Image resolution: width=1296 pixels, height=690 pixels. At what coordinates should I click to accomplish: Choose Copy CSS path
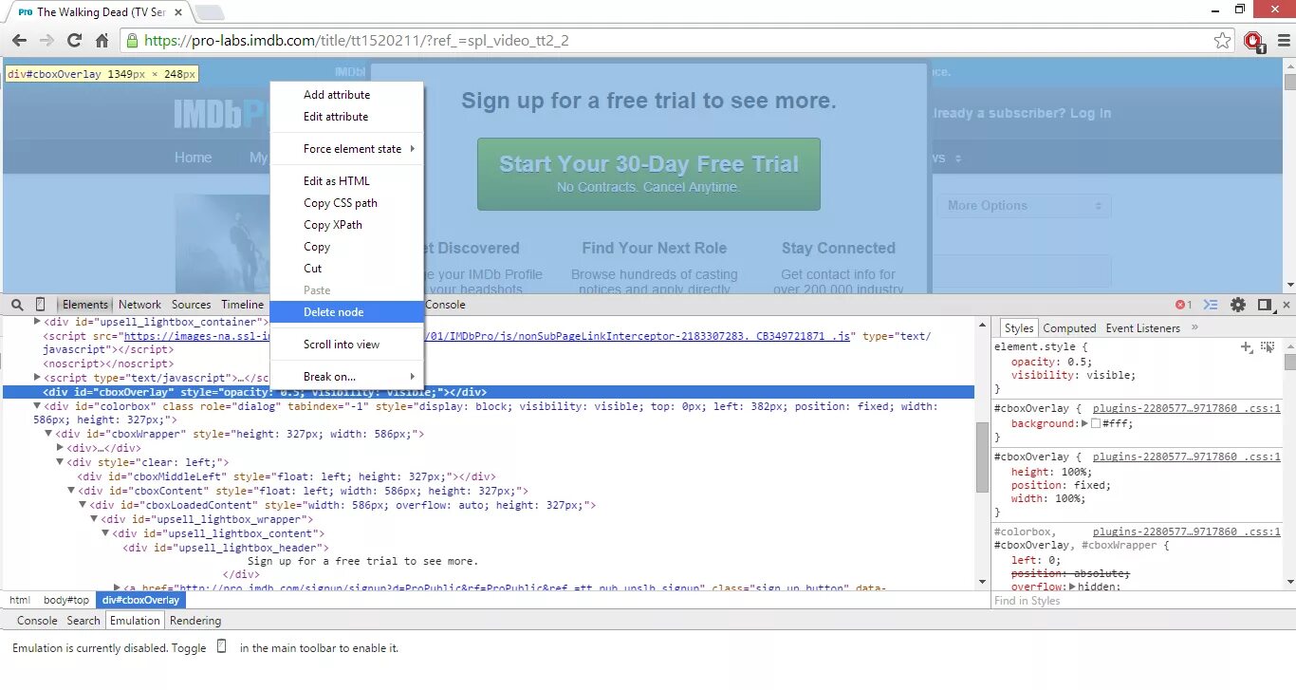pos(341,203)
